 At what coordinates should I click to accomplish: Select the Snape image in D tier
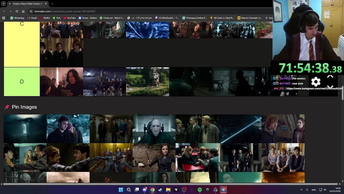point(62,82)
